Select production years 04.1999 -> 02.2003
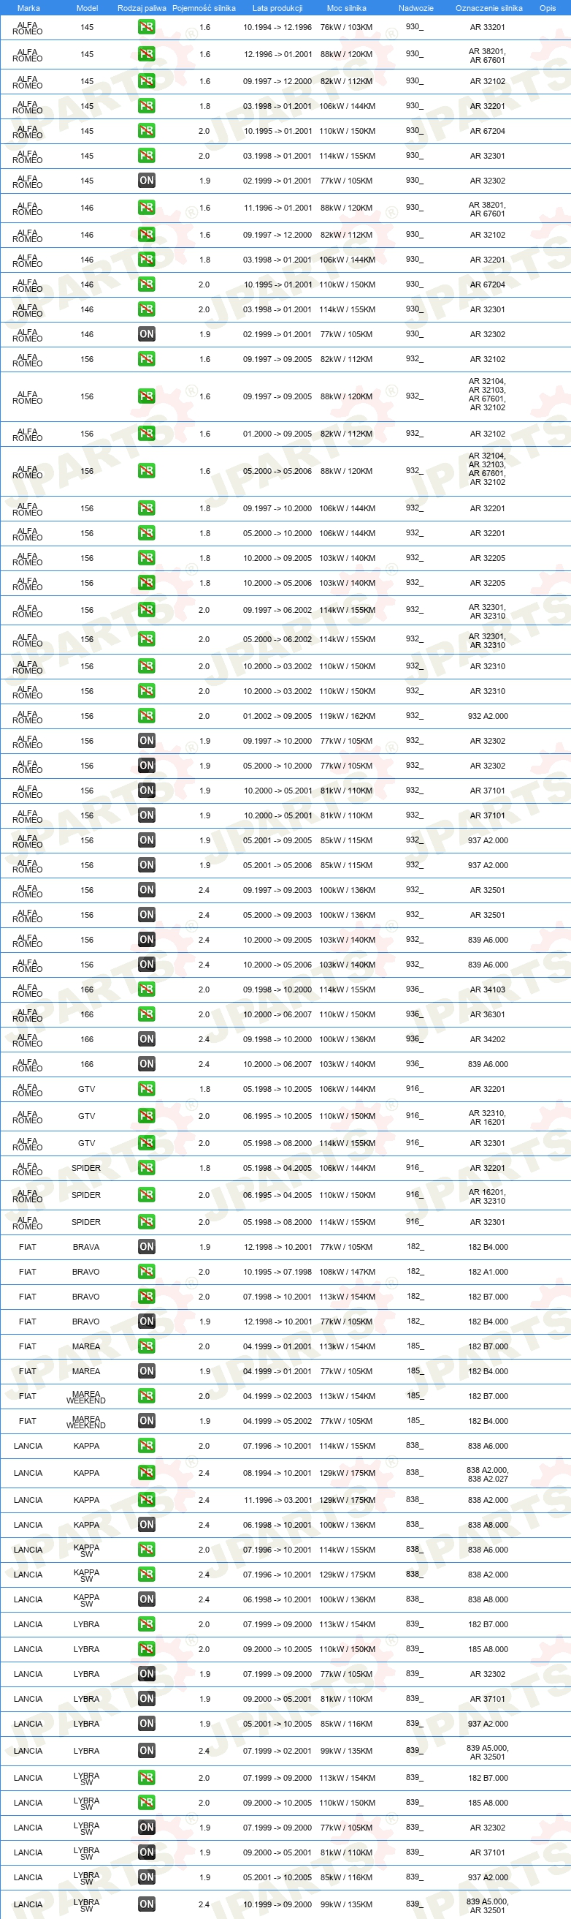The image size is (571, 1919). point(277,1396)
